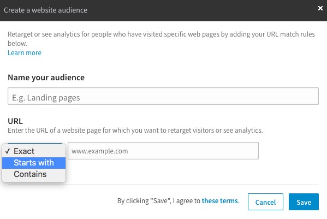
Task: Click the Create a website audience title bar
Action: (x=164, y=10)
